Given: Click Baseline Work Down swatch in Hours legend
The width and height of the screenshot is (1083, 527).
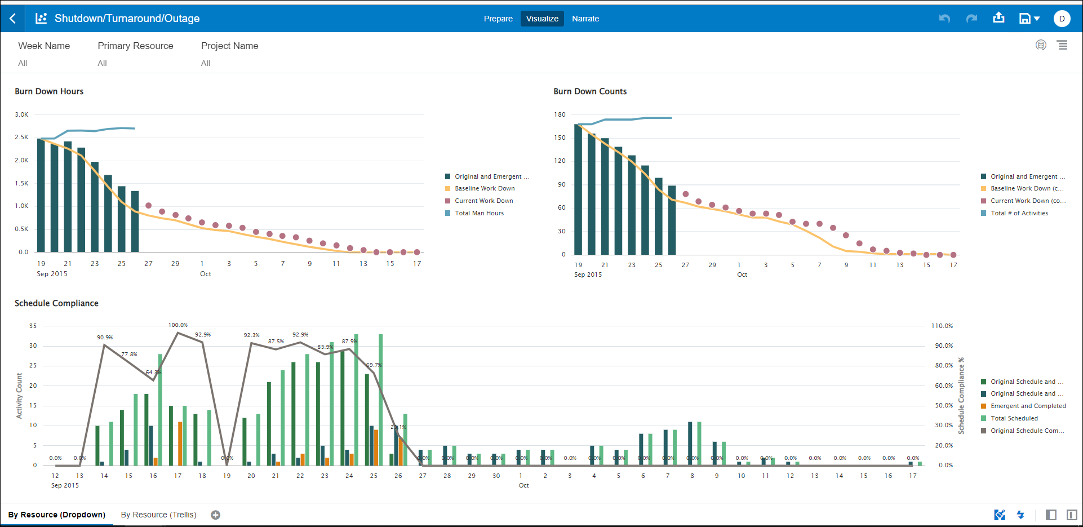Looking at the screenshot, I should (x=448, y=188).
